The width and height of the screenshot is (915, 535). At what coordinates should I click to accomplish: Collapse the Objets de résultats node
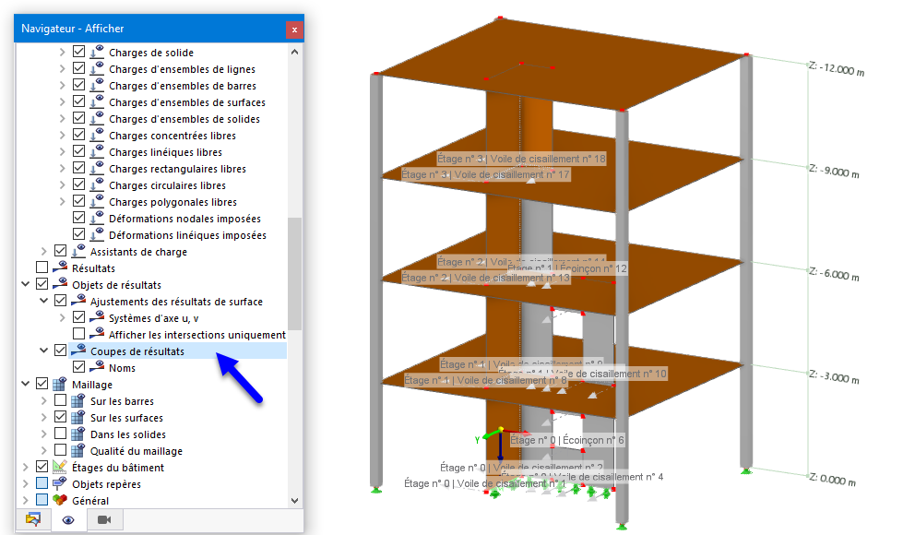tap(25, 284)
